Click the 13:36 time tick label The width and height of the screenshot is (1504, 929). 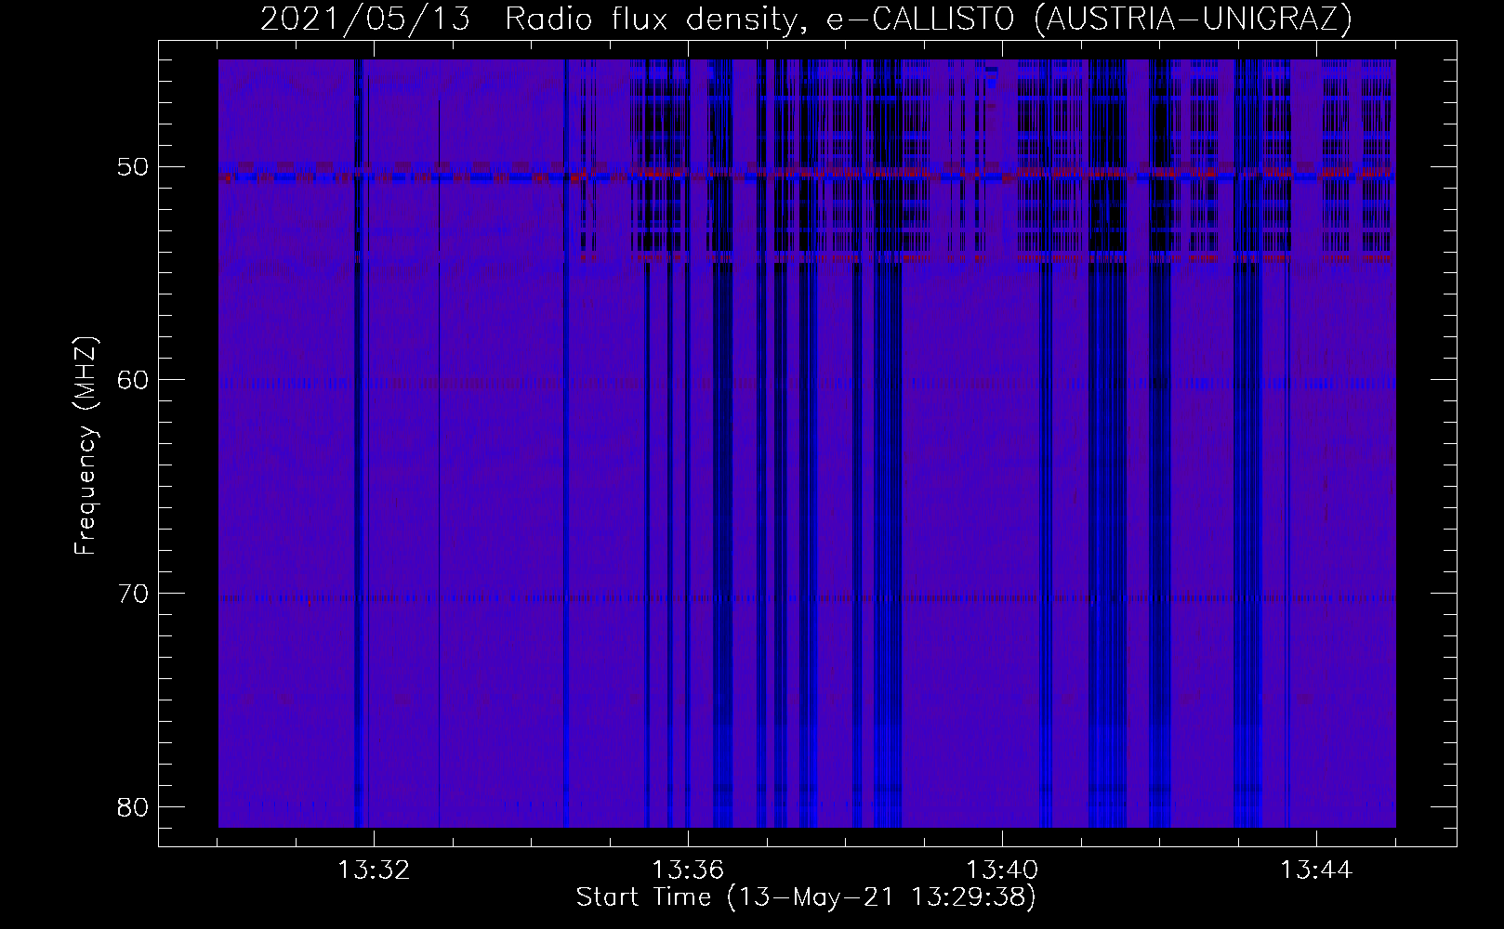(688, 870)
